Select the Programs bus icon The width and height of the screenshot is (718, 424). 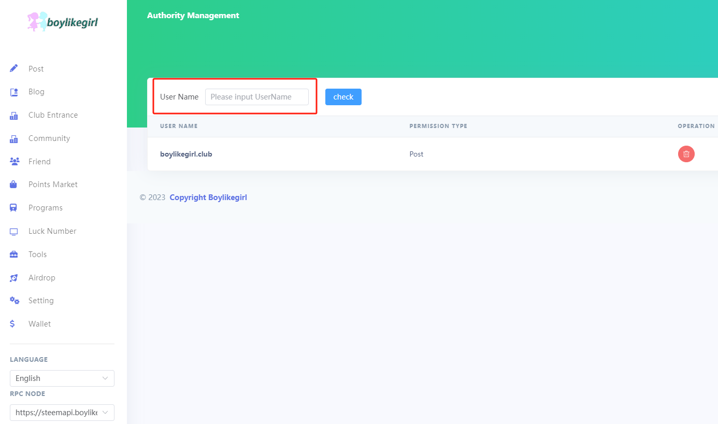(14, 208)
